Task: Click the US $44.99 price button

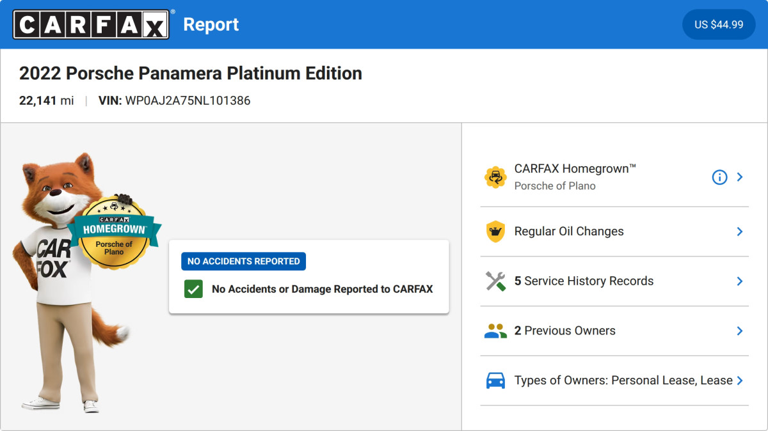Action: tap(719, 24)
